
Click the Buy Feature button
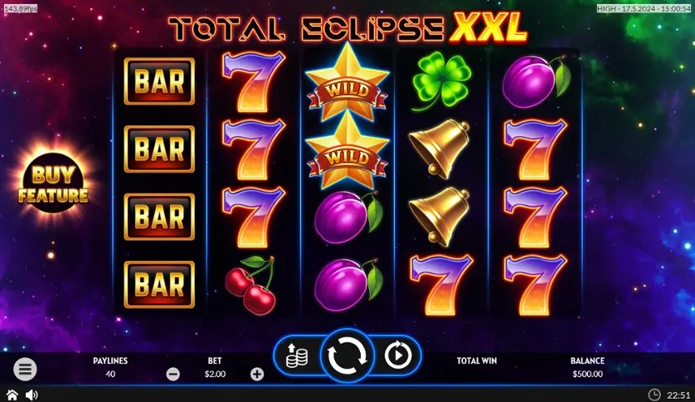tap(53, 183)
